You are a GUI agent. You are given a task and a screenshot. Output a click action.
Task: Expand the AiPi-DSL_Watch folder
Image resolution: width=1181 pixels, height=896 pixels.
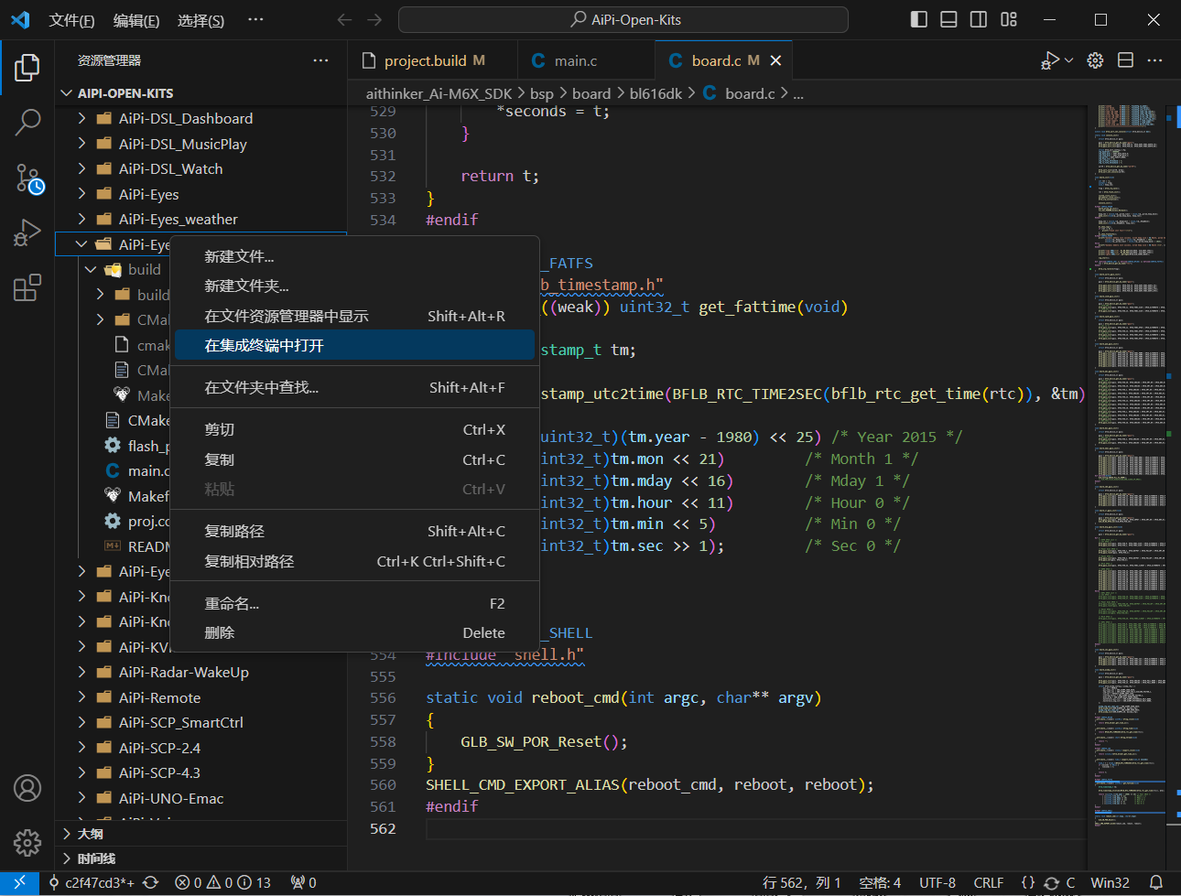click(82, 168)
